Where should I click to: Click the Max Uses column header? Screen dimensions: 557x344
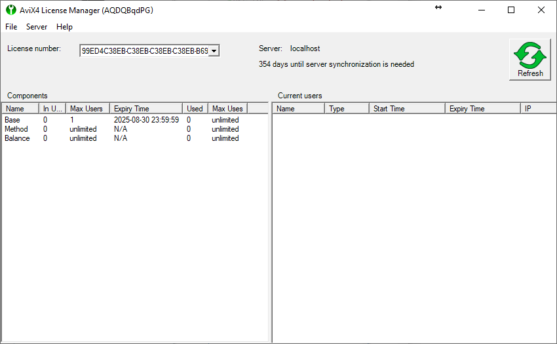(227, 109)
